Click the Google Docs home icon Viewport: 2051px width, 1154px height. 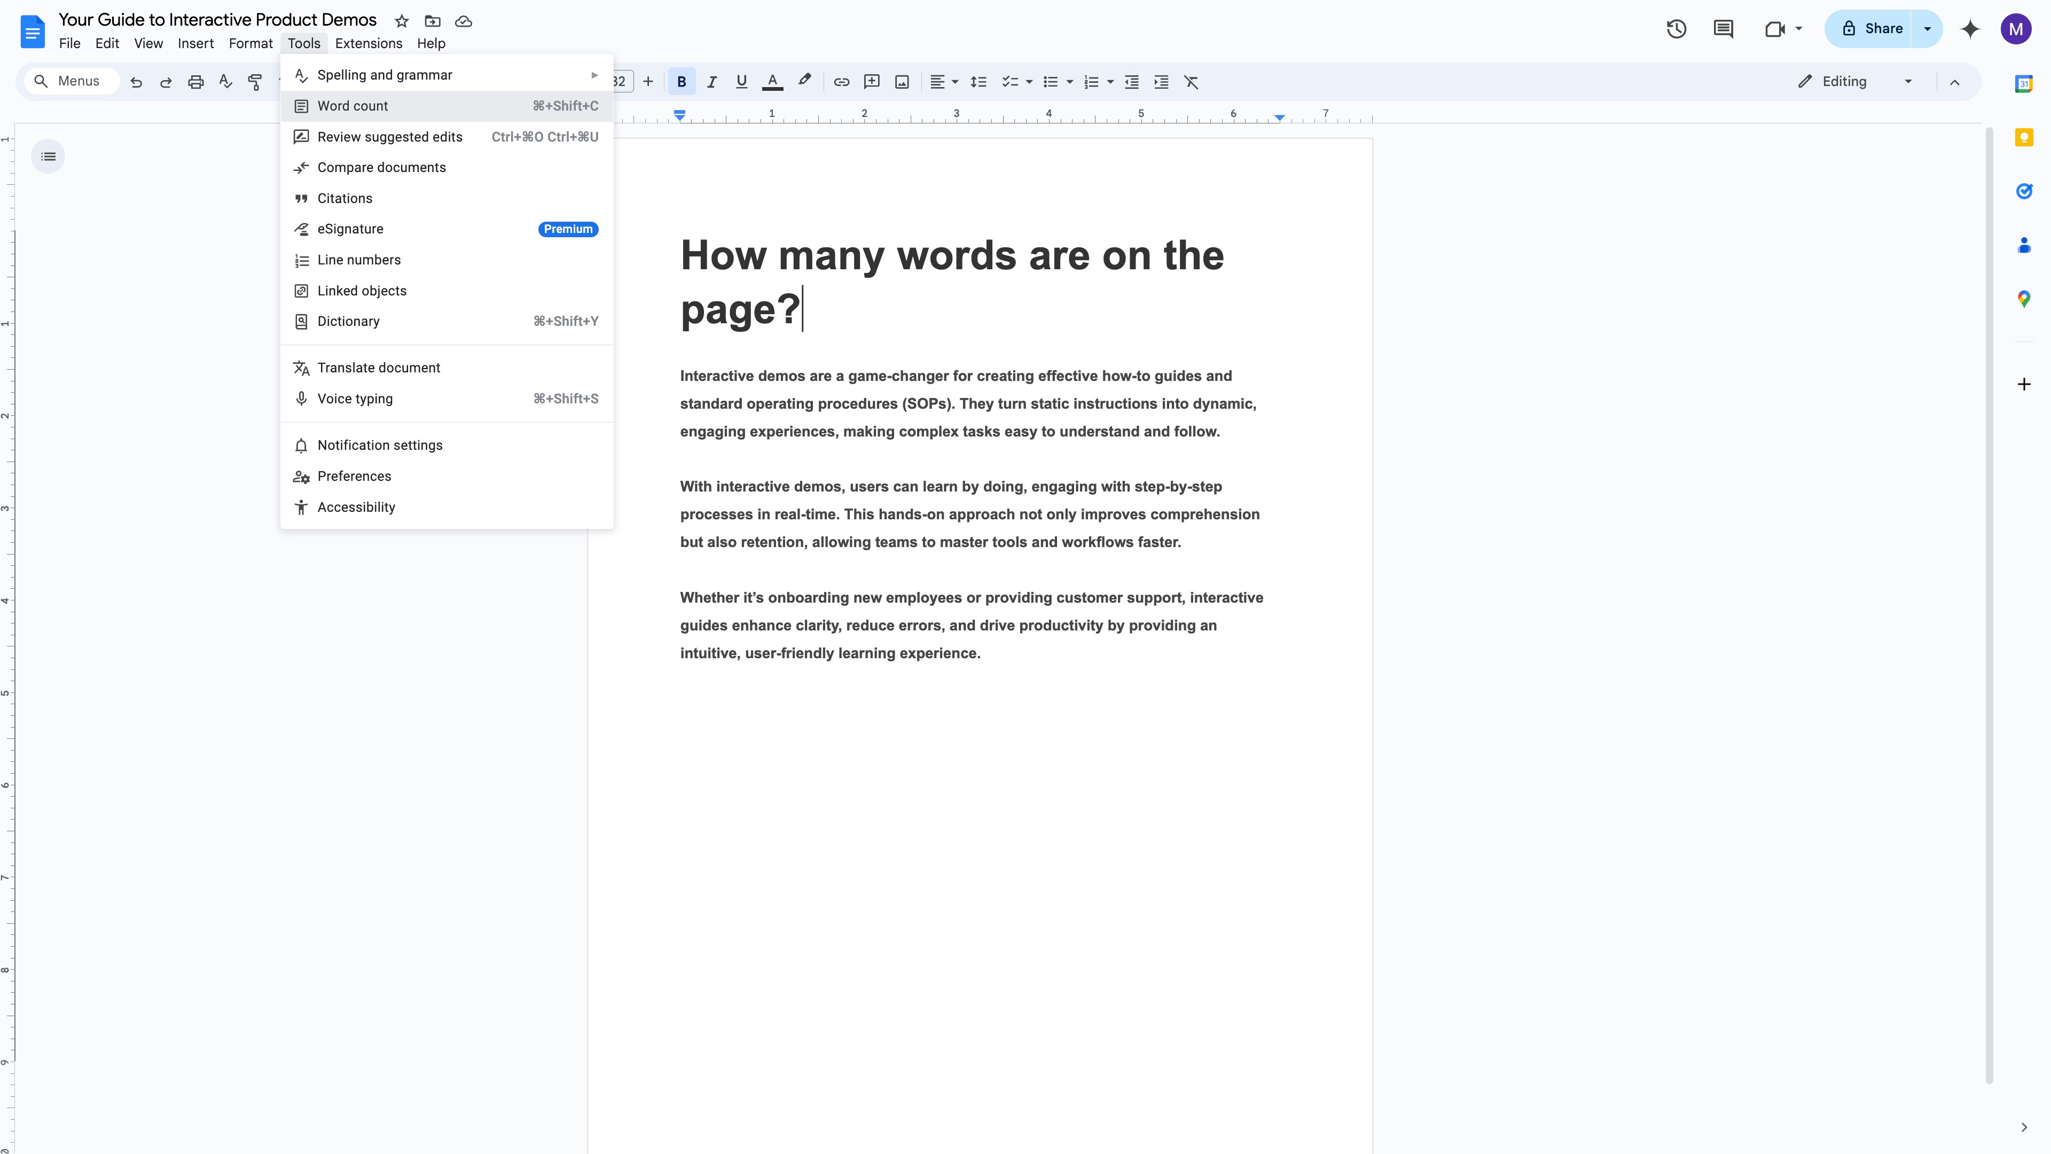pos(32,31)
